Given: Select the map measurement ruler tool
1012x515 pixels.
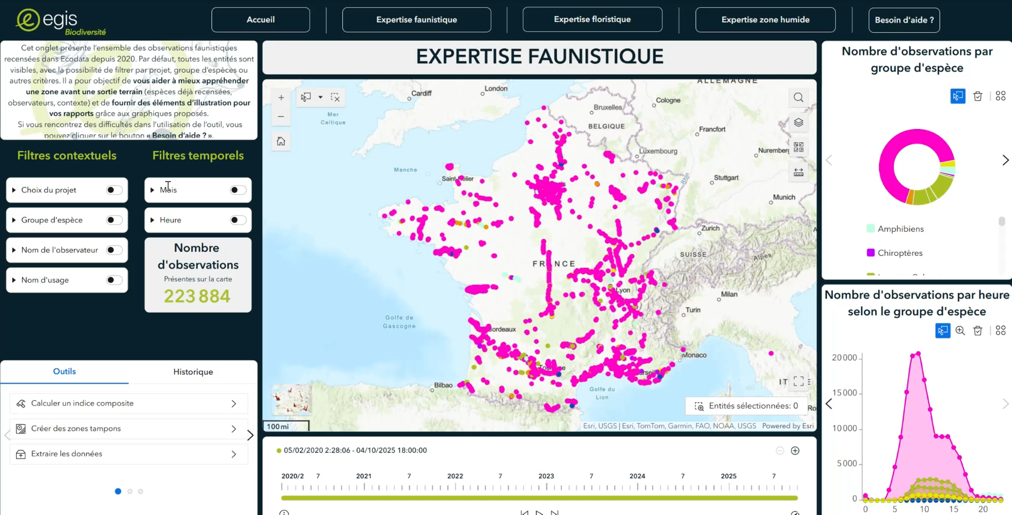Looking at the screenshot, I should (x=798, y=172).
